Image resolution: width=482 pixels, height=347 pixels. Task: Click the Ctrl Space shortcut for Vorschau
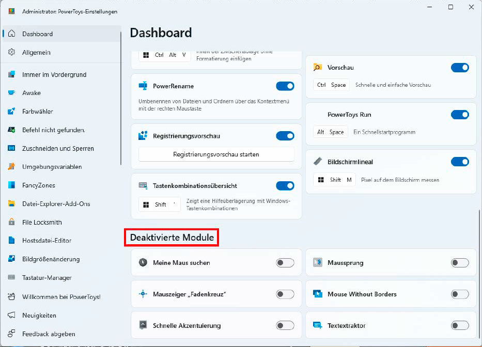tap(331, 85)
